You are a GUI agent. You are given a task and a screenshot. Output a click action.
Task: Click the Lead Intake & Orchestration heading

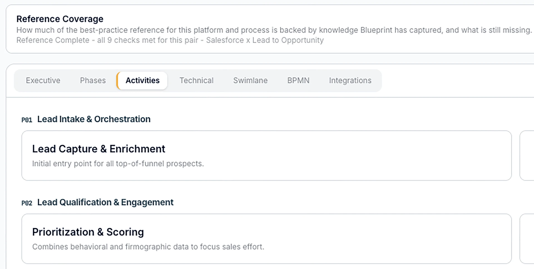[94, 119]
